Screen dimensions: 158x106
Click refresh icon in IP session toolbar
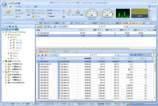(x=46, y=55)
